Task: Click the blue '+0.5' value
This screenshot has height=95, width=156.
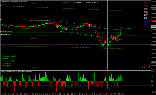Action: point(148,68)
